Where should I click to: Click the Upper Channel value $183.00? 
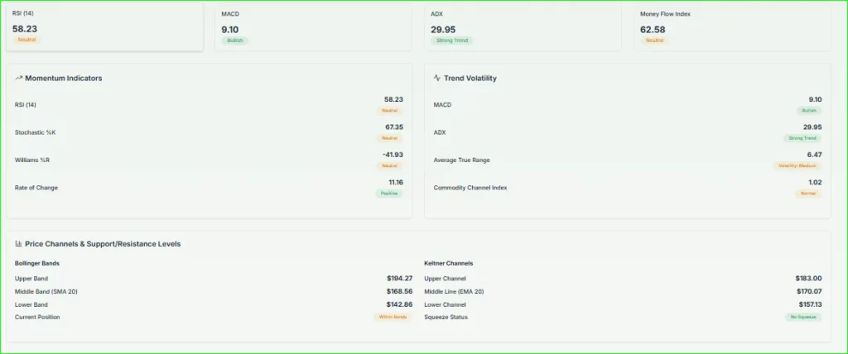click(x=809, y=279)
